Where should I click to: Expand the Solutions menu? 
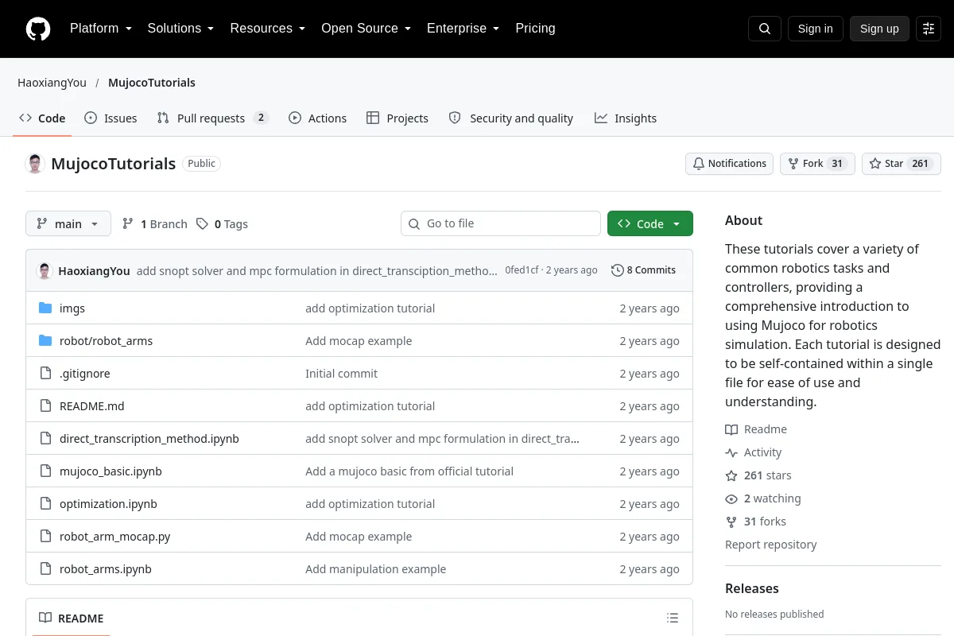coord(181,29)
